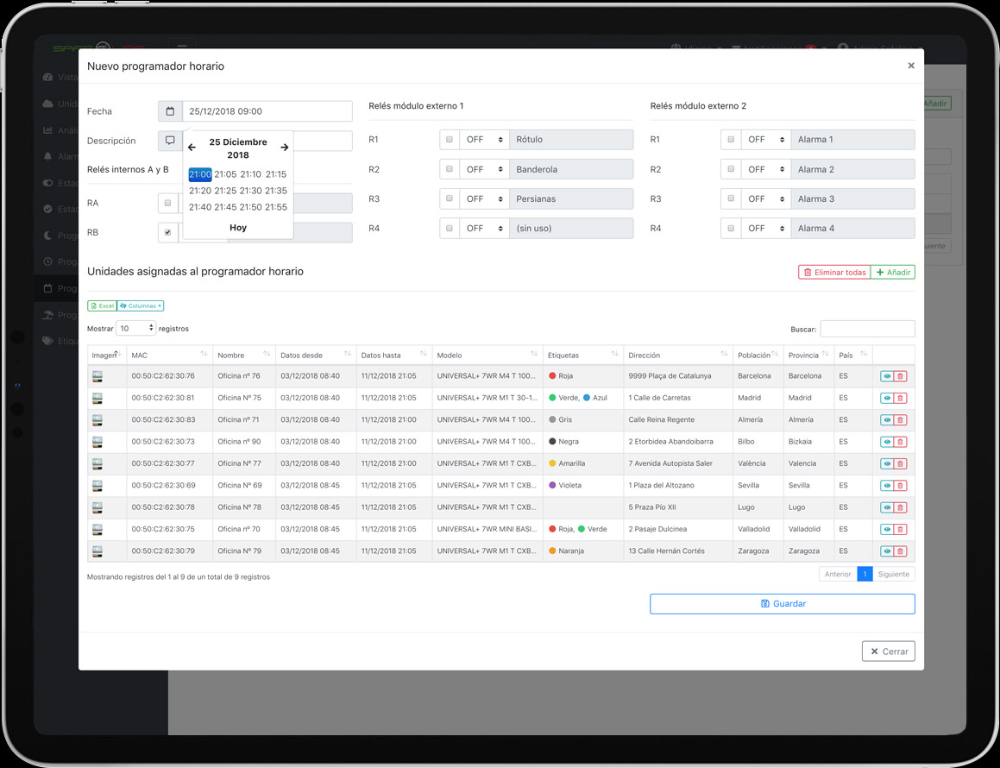Click the Buscar search field
Viewport: 1000px width, 768px height.
867,329
